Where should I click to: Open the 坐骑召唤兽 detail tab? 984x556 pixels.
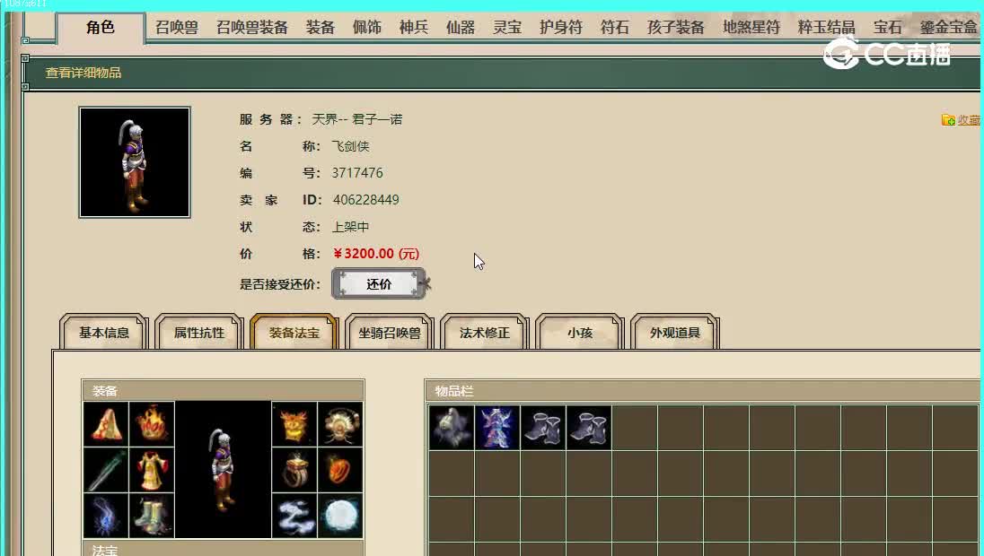pyautogui.click(x=390, y=332)
